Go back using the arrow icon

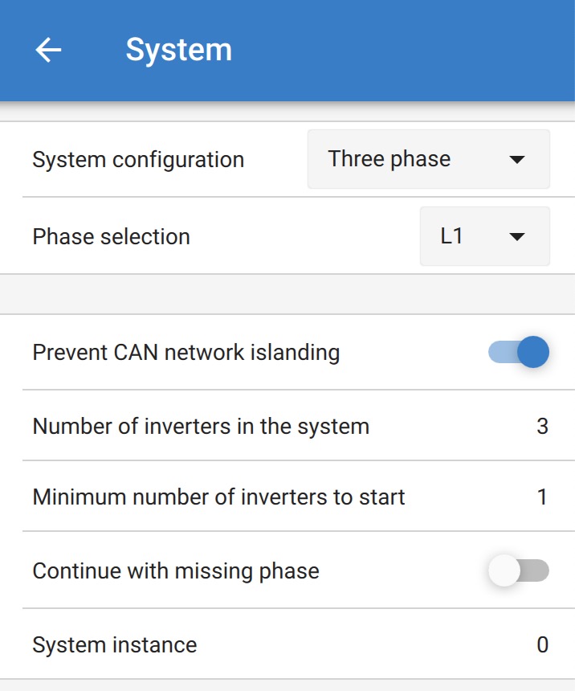(x=48, y=50)
